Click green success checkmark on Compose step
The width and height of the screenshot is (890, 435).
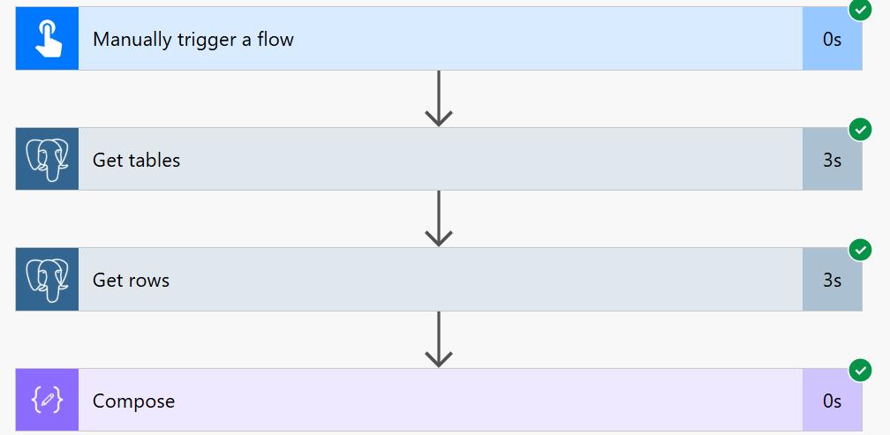pyautogui.click(x=860, y=371)
